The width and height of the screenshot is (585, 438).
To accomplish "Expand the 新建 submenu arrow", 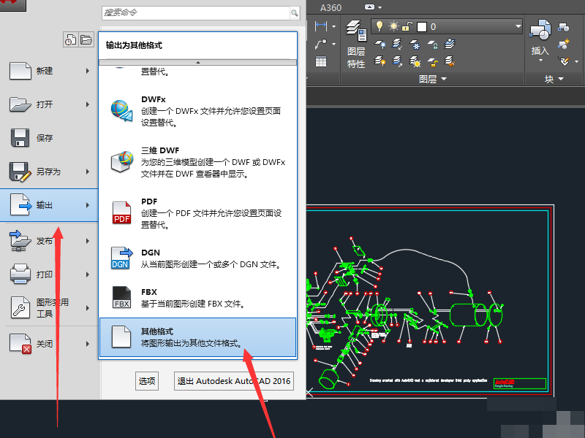I will coord(88,71).
